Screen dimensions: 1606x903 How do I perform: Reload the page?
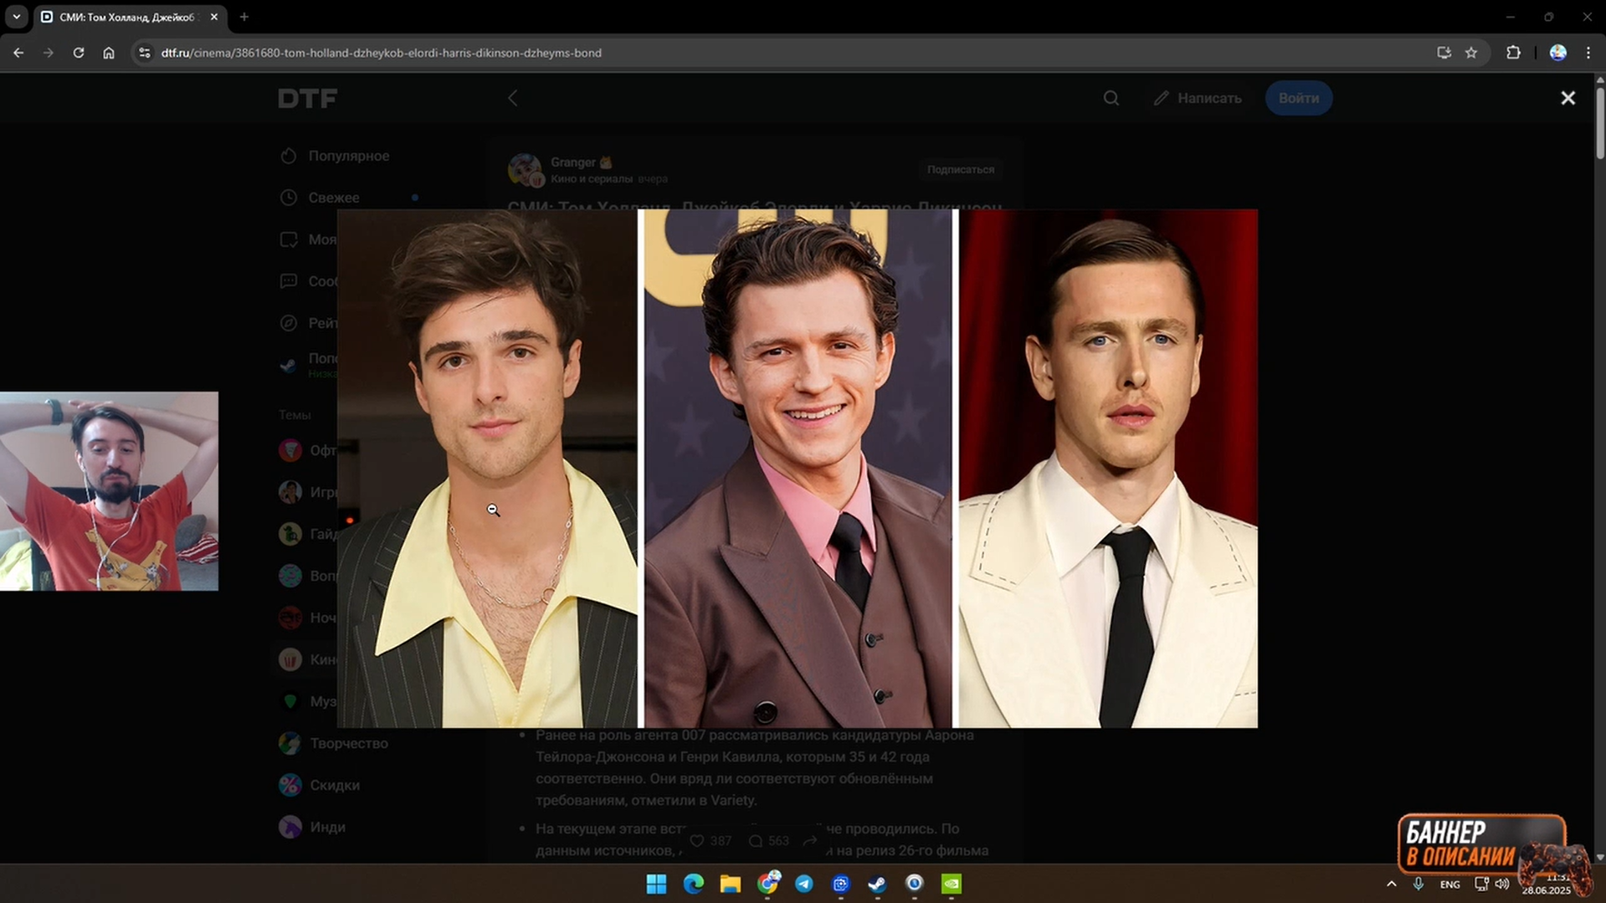tap(79, 53)
